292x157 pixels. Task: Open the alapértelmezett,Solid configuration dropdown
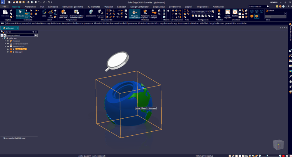pyautogui.click(x=210, y=12)
